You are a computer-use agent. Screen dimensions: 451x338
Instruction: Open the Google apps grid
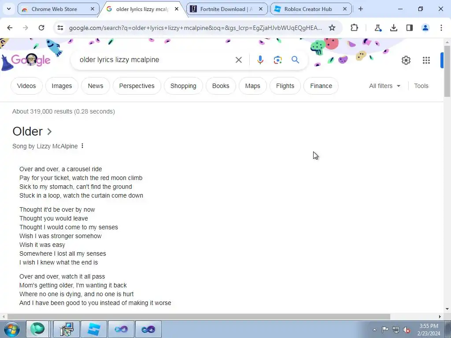pos(426,60)
